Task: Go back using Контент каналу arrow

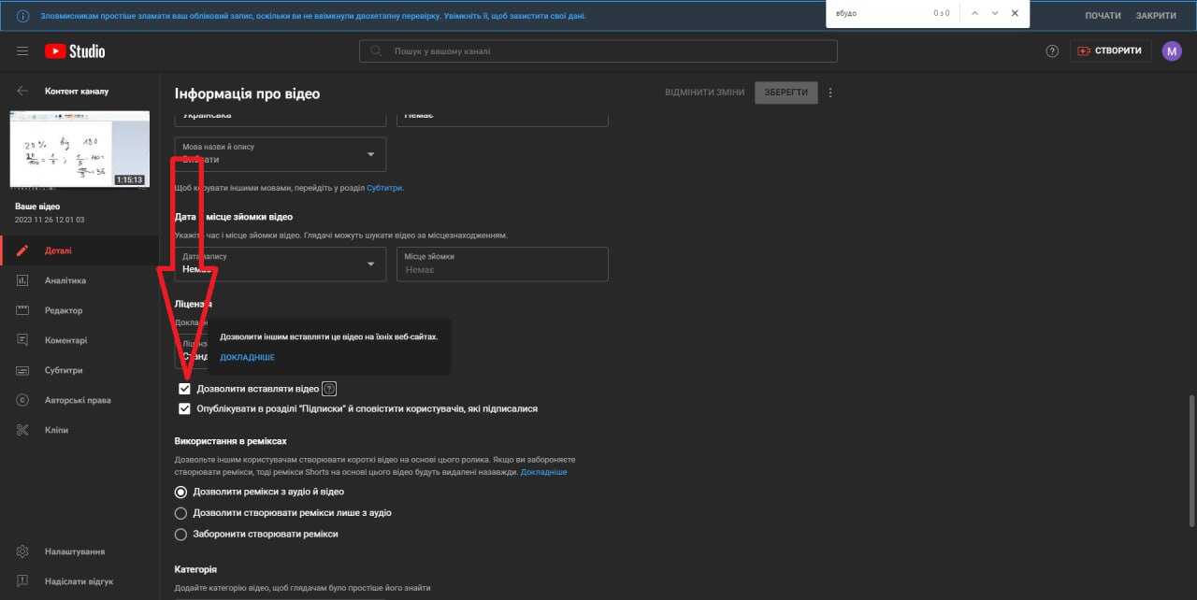Action: click(x=22, y=92)
